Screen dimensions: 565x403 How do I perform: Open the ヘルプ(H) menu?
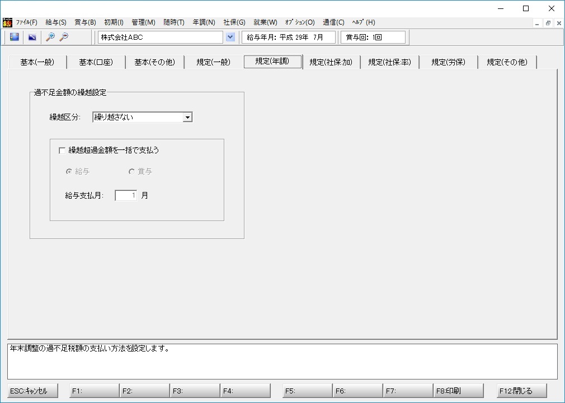point(364,22)
